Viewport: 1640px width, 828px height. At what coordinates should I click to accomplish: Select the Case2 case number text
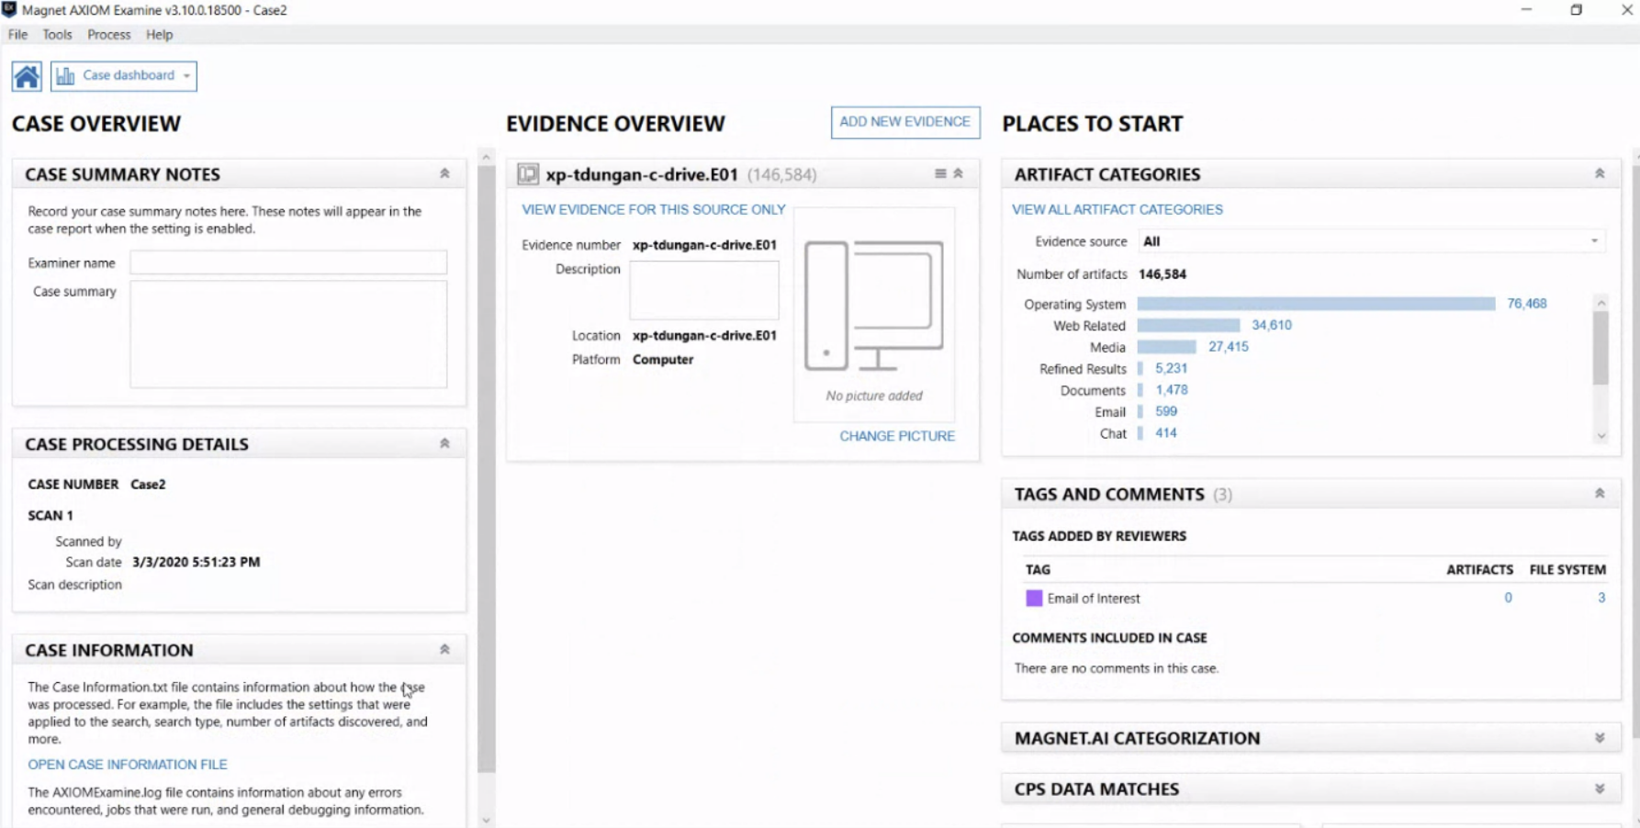(x=148, y=484)
